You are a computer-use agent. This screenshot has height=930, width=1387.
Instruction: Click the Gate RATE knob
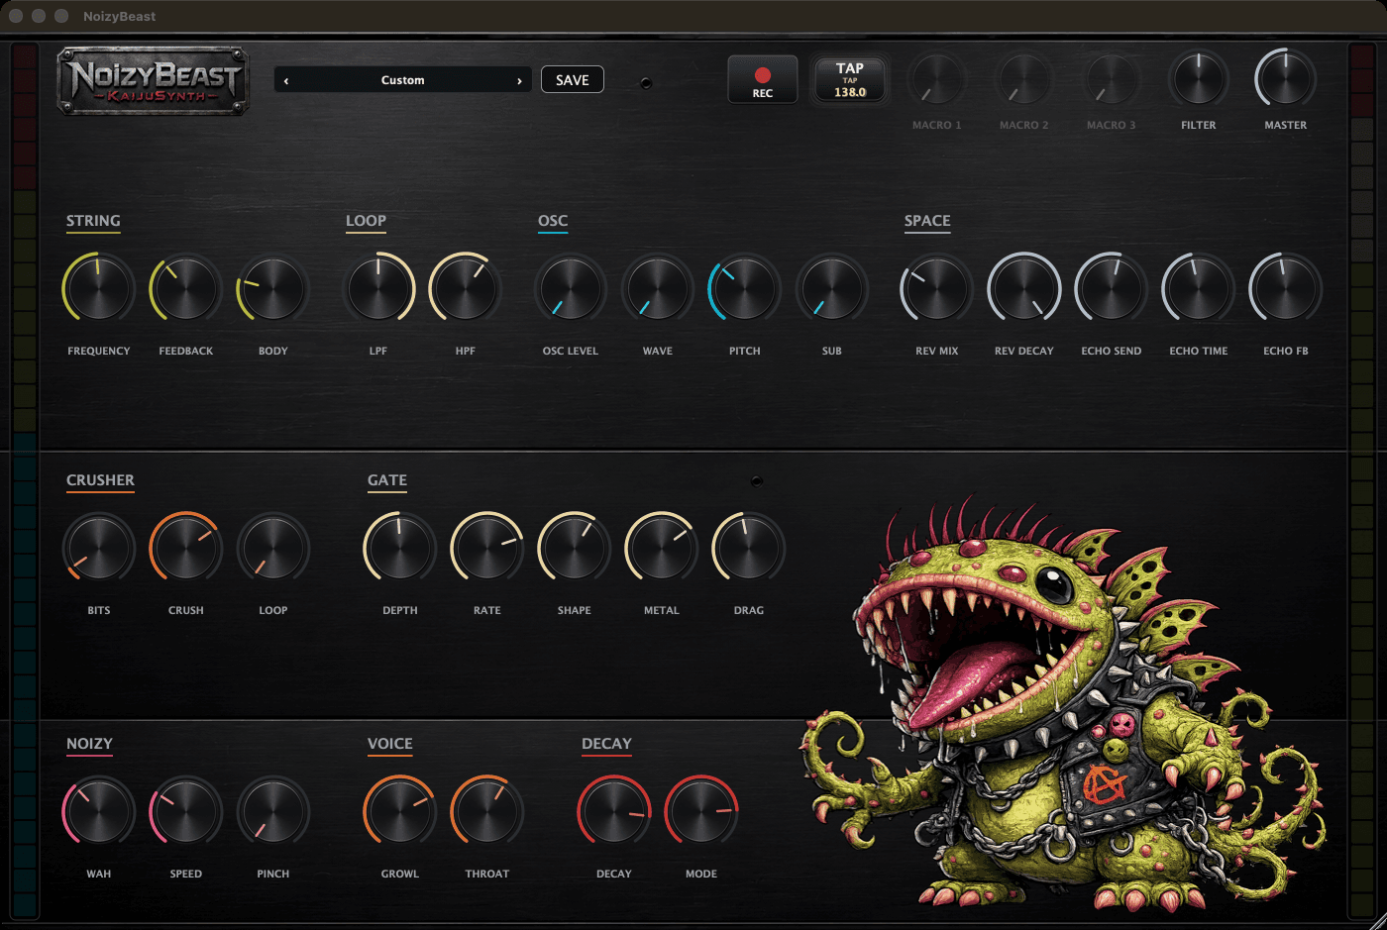click(x=487, y=549)
